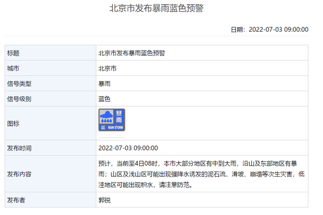Select the 发布时间 row label
Screen dimensions: 323x215
tap(19, 148)
